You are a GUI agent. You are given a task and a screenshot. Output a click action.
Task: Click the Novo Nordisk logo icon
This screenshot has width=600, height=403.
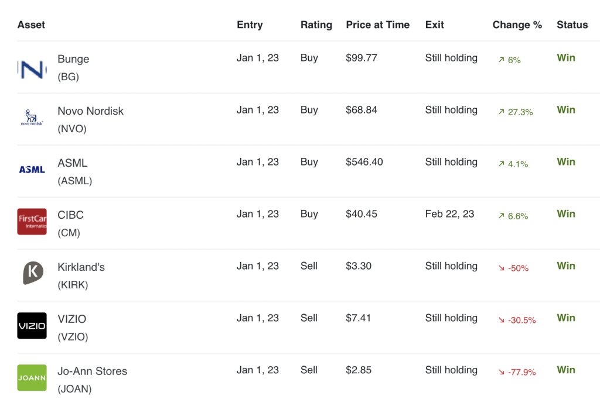coord(32,118)
